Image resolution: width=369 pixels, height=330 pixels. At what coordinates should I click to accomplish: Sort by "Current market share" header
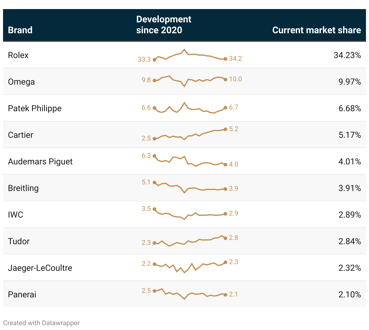[316, 30]
